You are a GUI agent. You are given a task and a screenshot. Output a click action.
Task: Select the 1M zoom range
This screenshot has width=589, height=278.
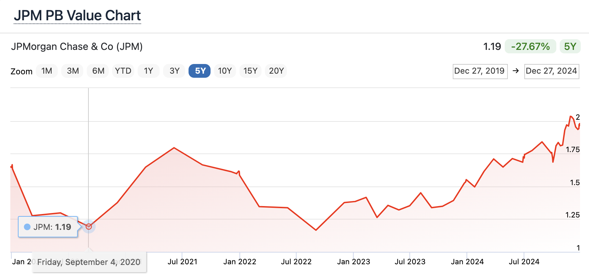(x=47, y=71)
